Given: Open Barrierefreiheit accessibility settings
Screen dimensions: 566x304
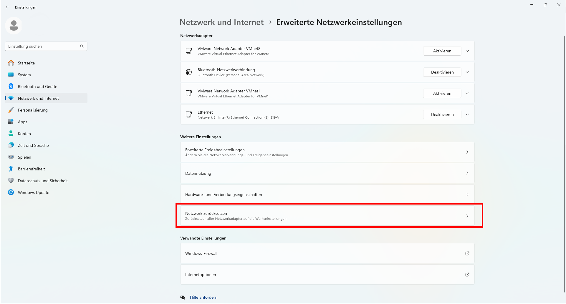Looking at the screenshot, I should pos(31,169).
